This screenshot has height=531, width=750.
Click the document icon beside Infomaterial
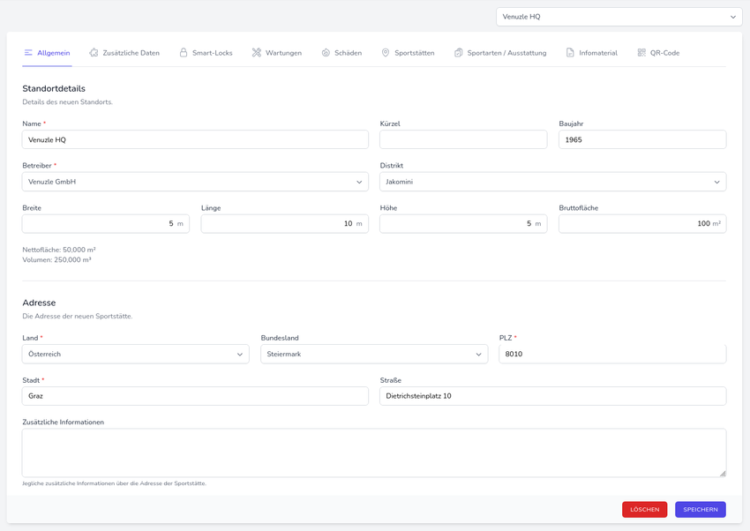(570, 53)
